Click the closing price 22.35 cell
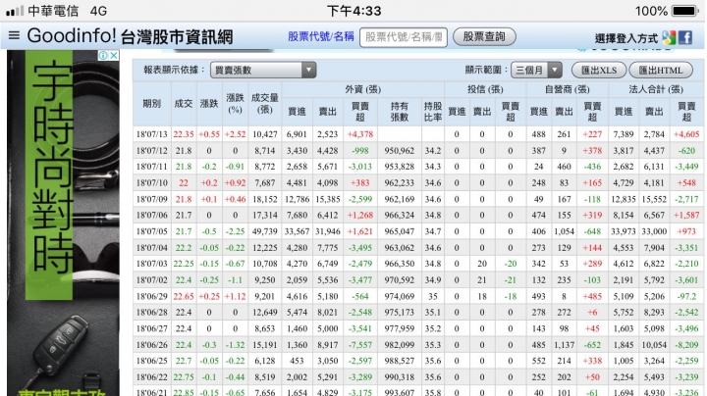The width and height of the screenshot is (707, 396). [184, 134]
